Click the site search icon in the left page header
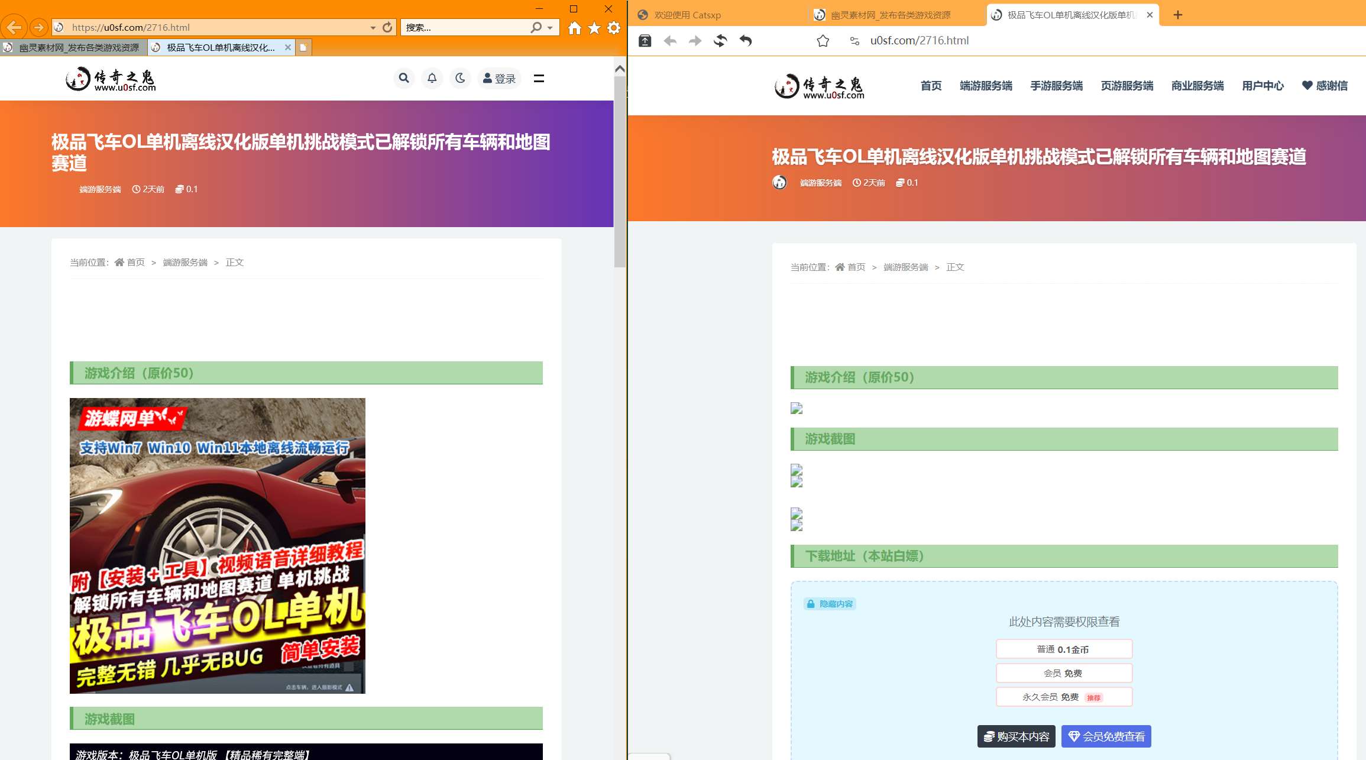 404,78
